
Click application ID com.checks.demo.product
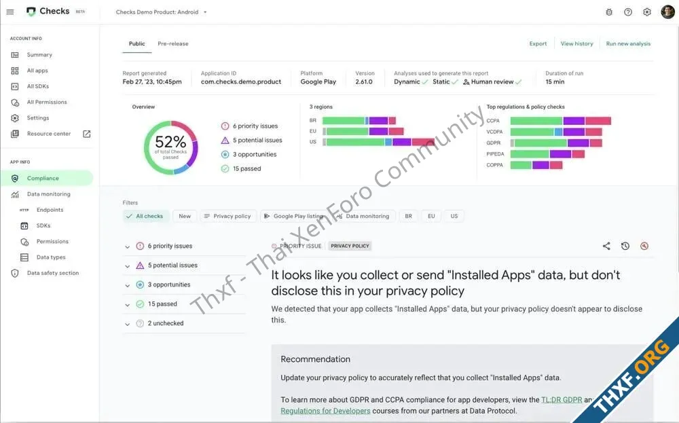[x=241, y=82]
